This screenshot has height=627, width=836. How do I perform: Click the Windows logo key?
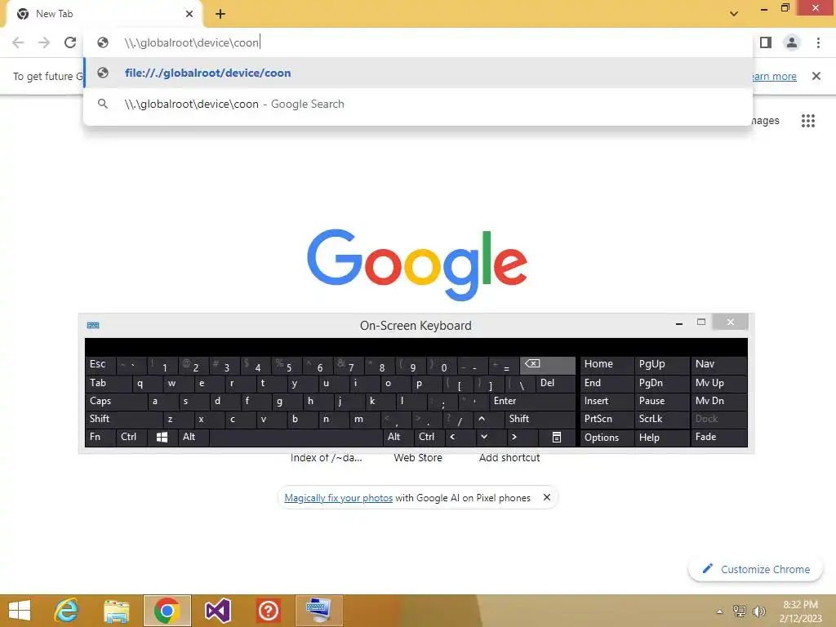click(162, 438)
